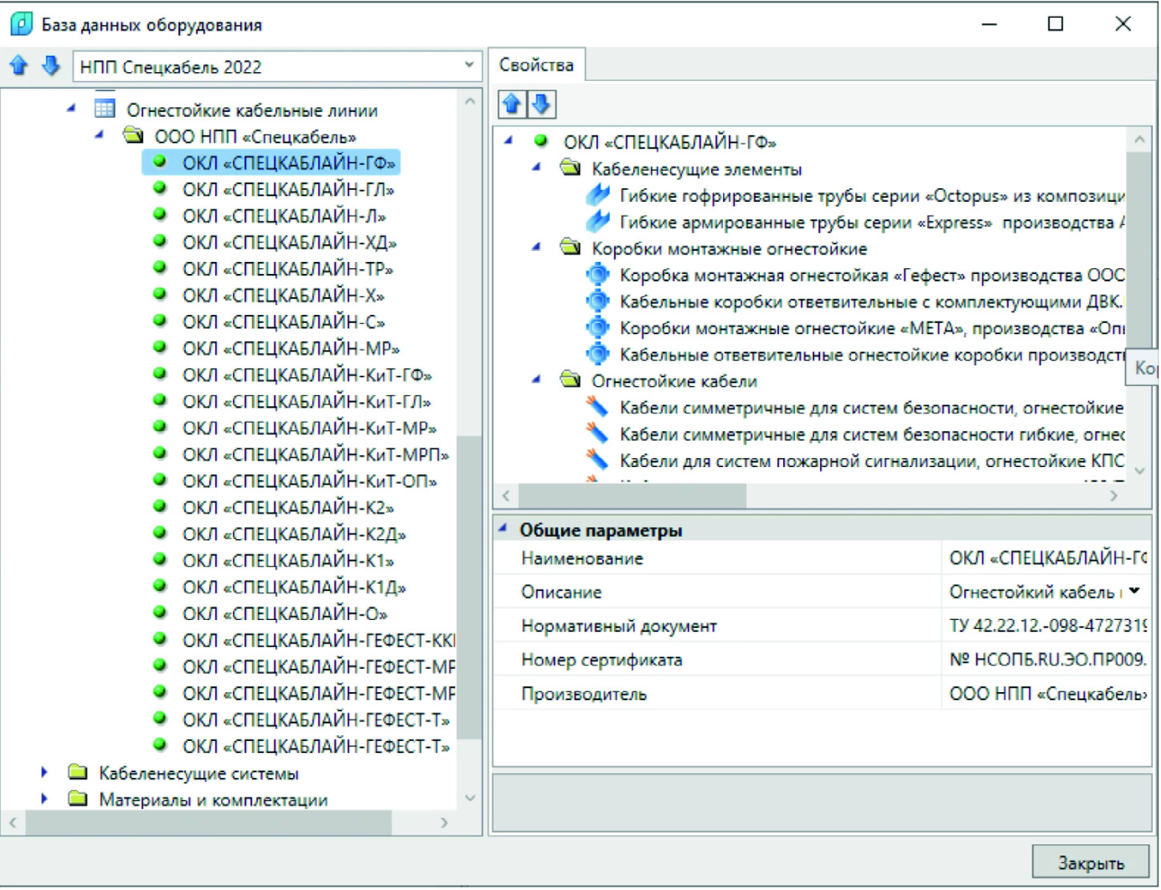This screenshot has width=1161, height=890.
Task: Click the table icon of Огнестойкие кабельные линии
Action: click(105, 109)
